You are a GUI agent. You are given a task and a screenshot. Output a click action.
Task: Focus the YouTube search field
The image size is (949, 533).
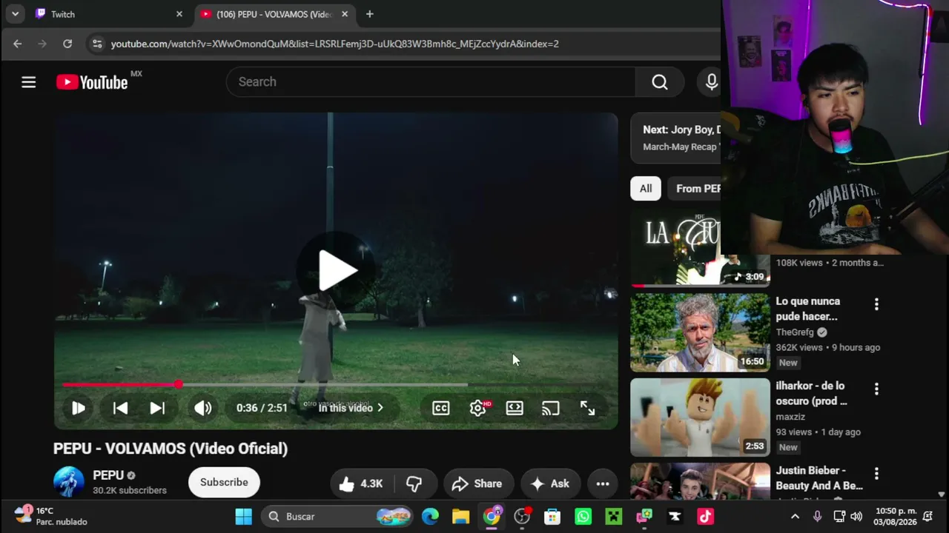pyautogui.click(x=431, y=82)
